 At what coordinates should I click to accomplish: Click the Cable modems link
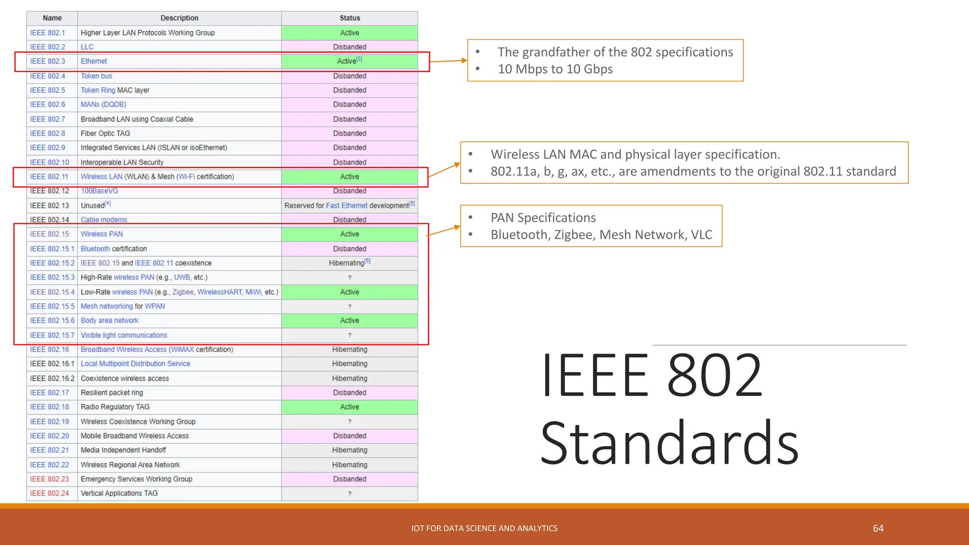[104, 220]
